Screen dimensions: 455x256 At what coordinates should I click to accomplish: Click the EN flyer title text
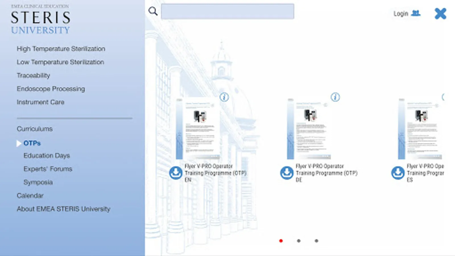click(x=216, y=173)
